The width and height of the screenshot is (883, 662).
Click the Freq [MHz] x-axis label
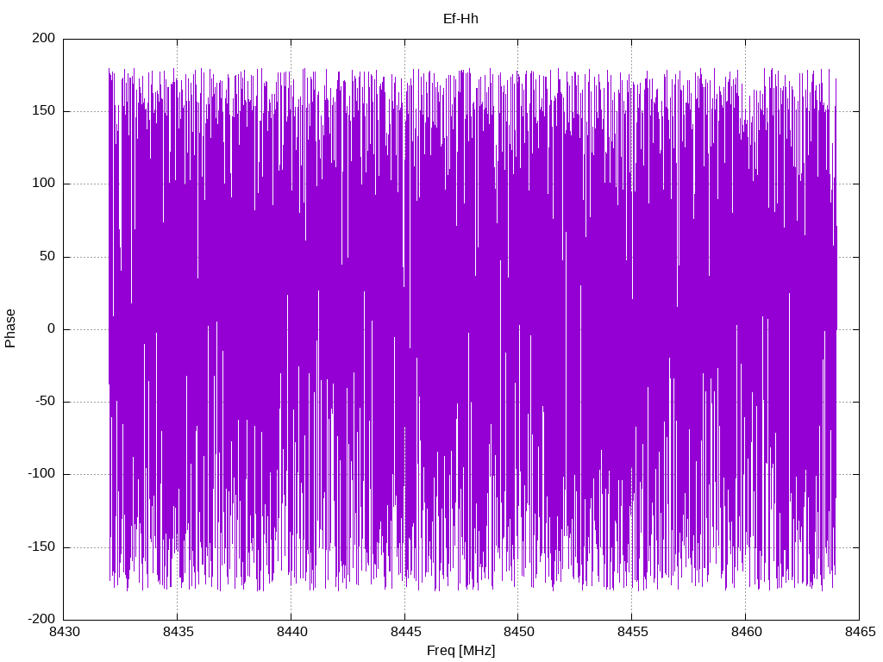(x=460, y=651)
